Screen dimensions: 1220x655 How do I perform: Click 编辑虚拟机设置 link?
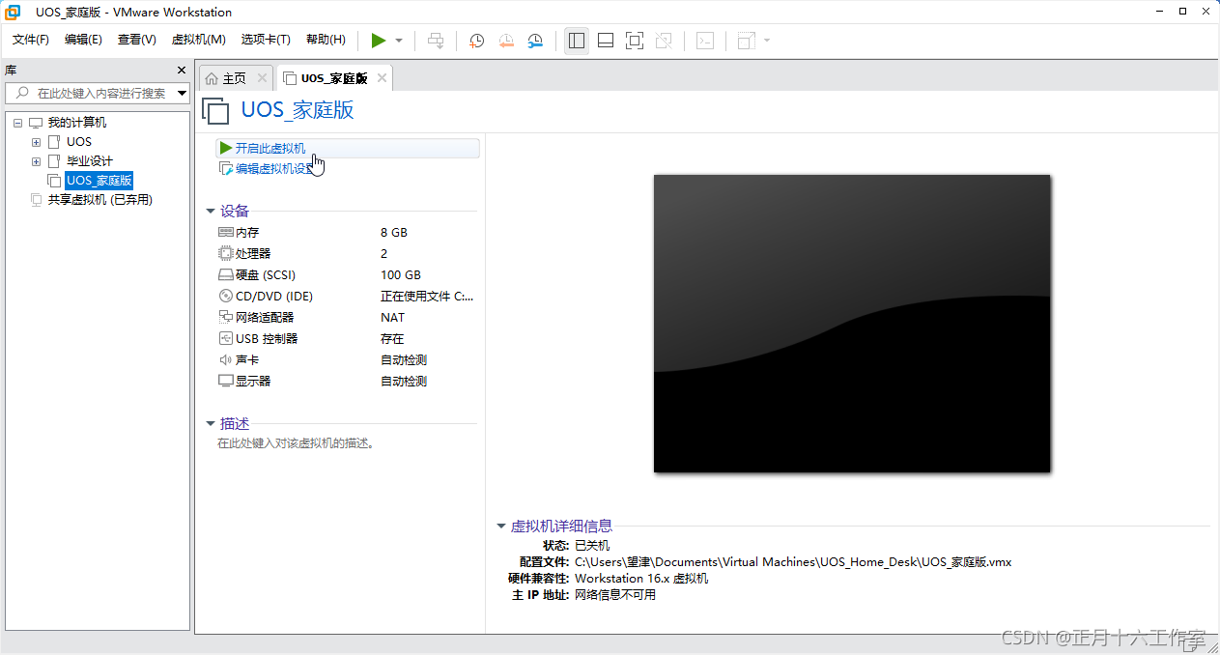(274, 168)
